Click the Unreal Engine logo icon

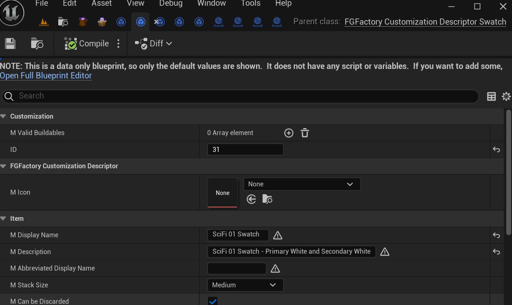pyautogui.click(x=12, y=14)
